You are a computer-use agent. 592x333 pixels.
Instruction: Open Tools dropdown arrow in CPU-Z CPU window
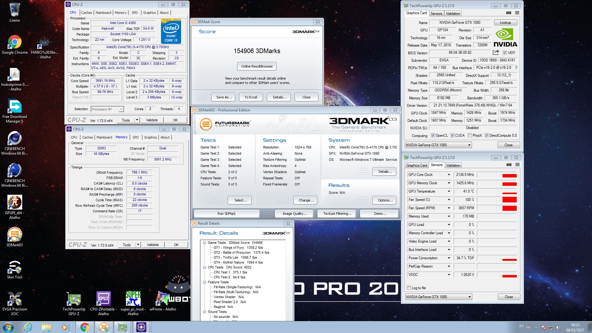(137, 120)
